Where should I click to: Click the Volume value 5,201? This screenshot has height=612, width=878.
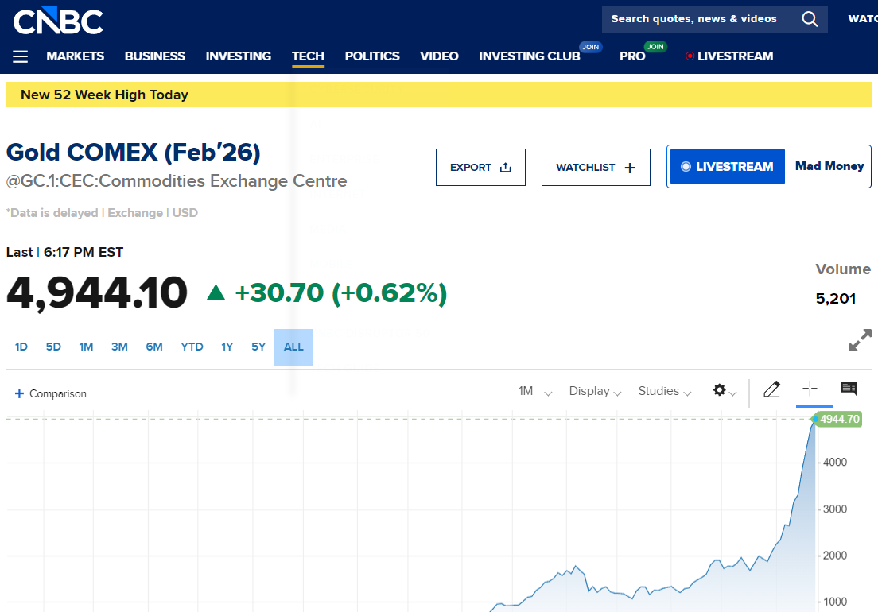point(835,299)
